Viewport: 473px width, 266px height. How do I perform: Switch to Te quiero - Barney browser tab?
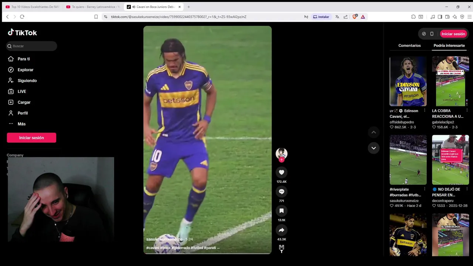(x=93, y=7)
